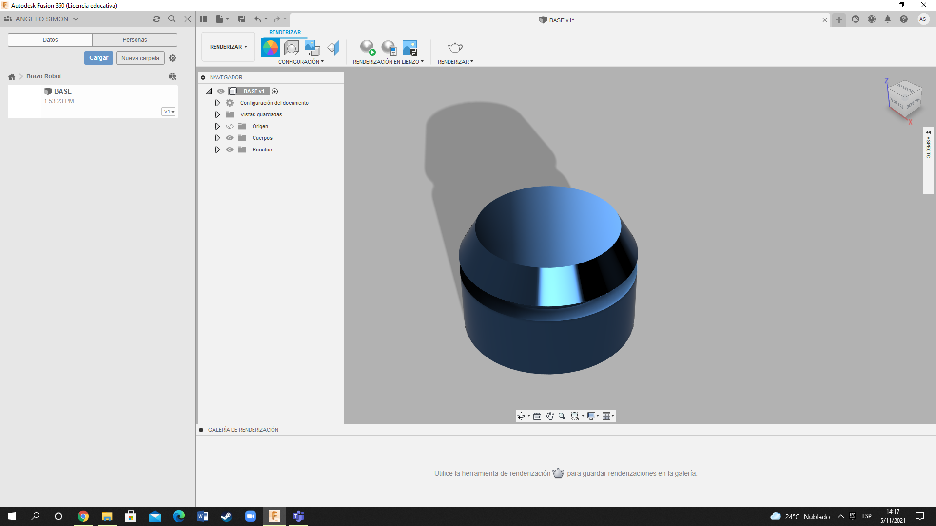Image resolution: width=936 pixels, height=526 pixels.
Task: Switch to the Datos tab
Action: 50,40
